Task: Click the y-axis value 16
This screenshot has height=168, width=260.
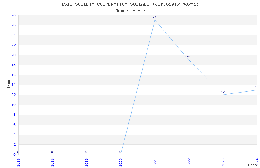Action: (x=13, y=75)
